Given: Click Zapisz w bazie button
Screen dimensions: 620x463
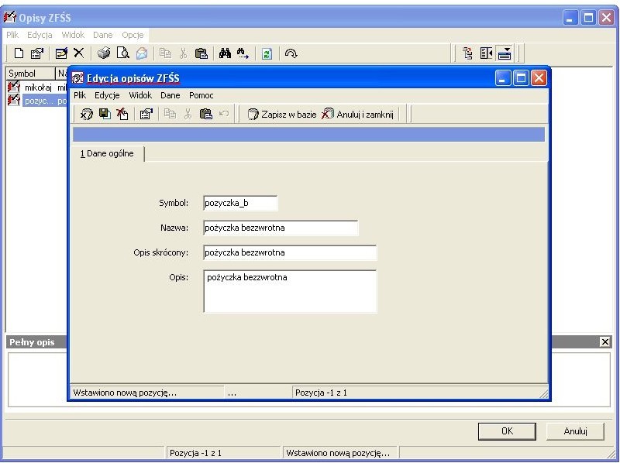Looking at the screenshot, I should tap(282, 114).
